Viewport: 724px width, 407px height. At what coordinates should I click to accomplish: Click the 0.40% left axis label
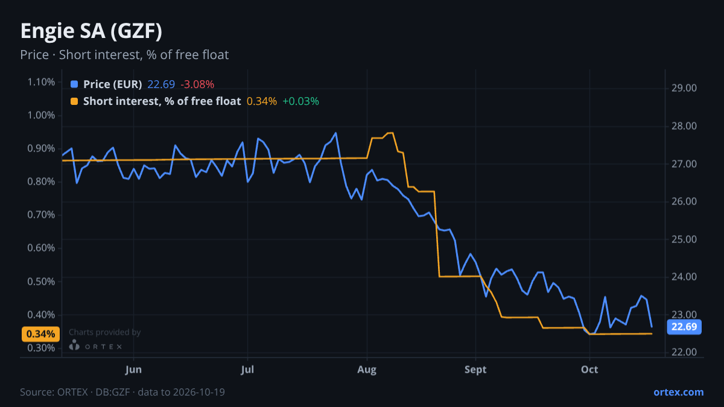[41, 315]
